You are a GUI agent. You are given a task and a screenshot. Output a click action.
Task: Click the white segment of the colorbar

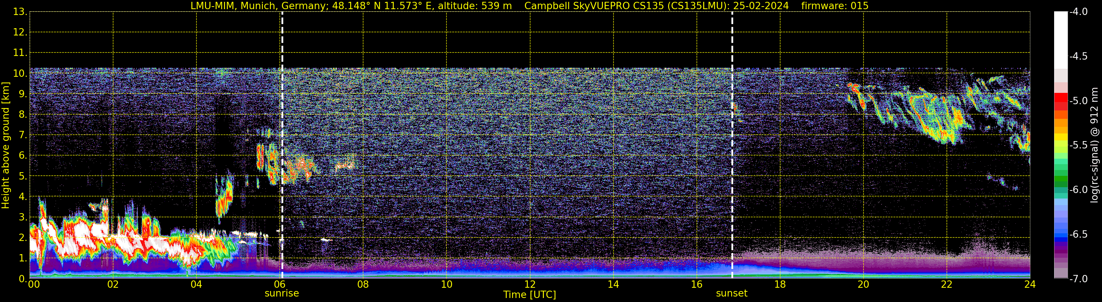coord(1061,40)
